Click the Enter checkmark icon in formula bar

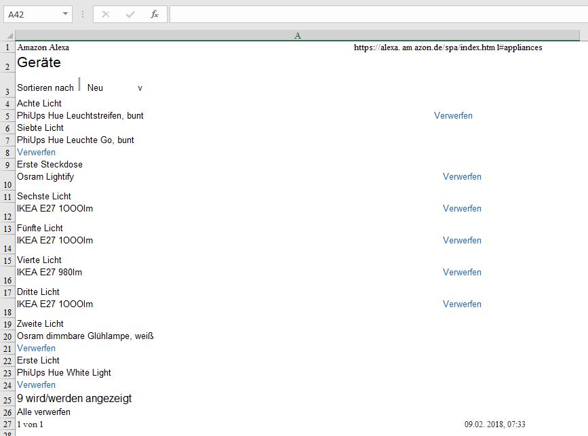(130, 14)
